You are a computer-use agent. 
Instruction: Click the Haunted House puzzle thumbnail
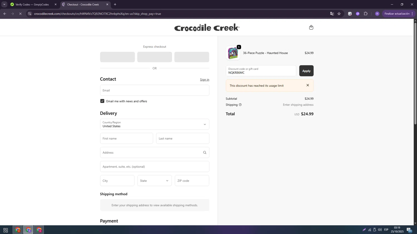[233, 53]
